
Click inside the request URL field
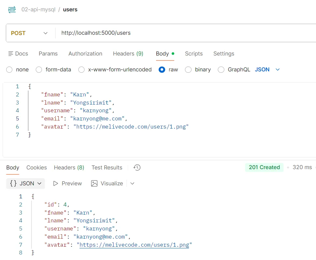(130, 33)
